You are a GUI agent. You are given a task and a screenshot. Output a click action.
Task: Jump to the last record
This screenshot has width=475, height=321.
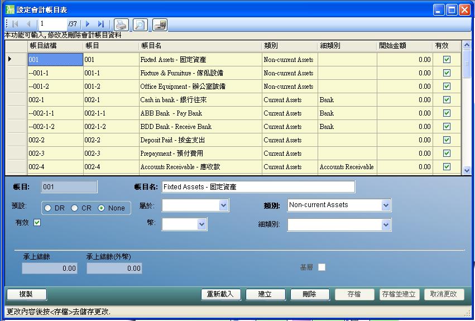point(101,24)
